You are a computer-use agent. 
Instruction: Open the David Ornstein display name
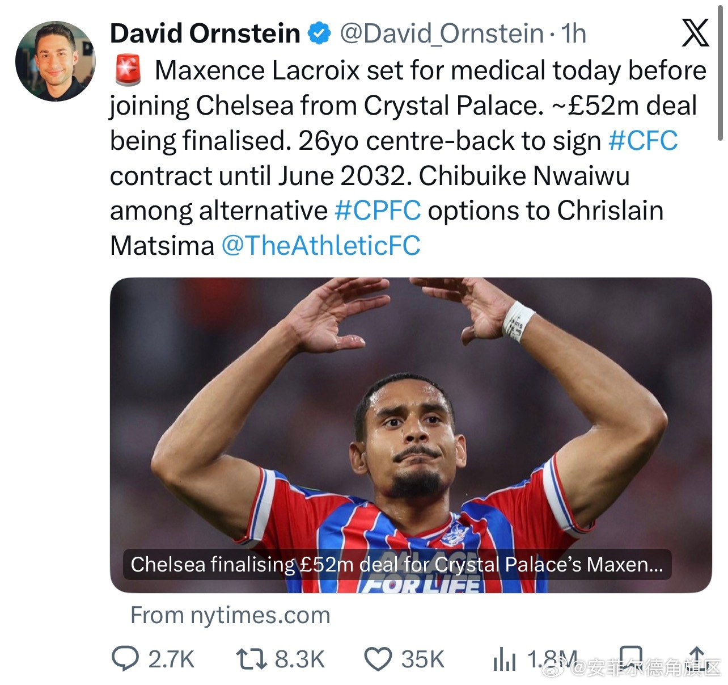coord(205,33)
